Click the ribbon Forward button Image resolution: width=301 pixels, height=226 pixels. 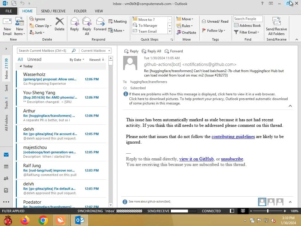[x=100, y=24]
